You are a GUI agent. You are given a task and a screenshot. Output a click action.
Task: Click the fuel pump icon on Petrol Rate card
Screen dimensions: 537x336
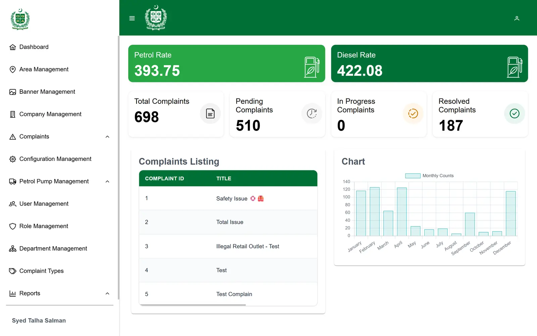click(312, 67)
